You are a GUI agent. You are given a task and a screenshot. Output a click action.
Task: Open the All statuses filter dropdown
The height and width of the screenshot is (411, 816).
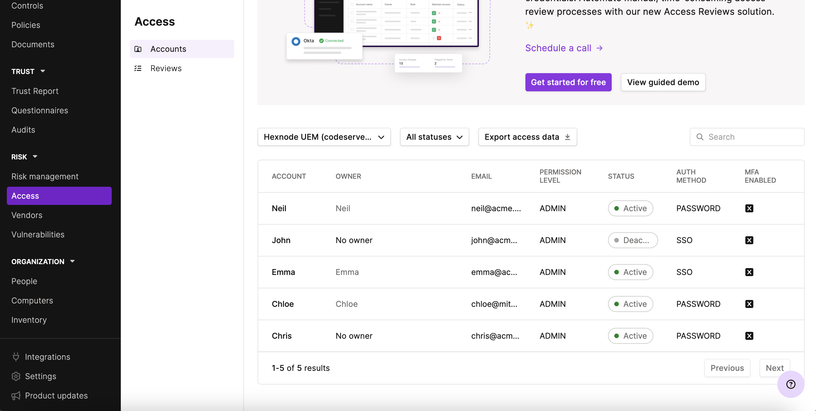click(x=434, y=137)
